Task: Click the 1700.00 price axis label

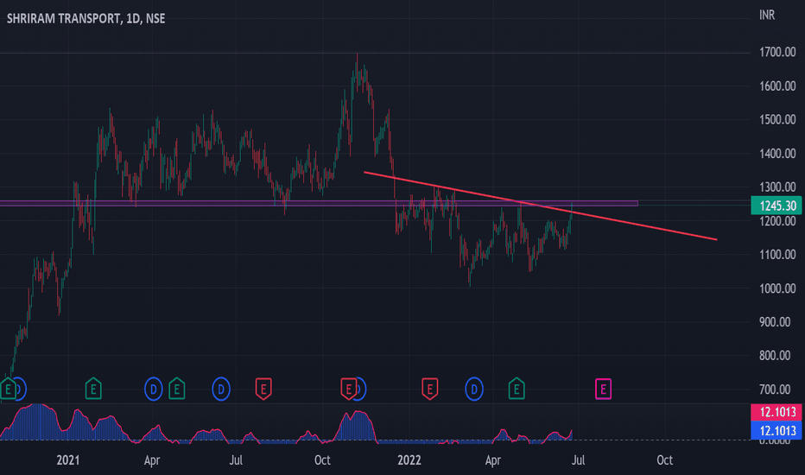Action: pyautogui.click(x=777, y=52)
